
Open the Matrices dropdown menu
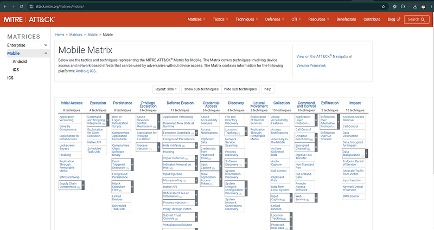196,19
